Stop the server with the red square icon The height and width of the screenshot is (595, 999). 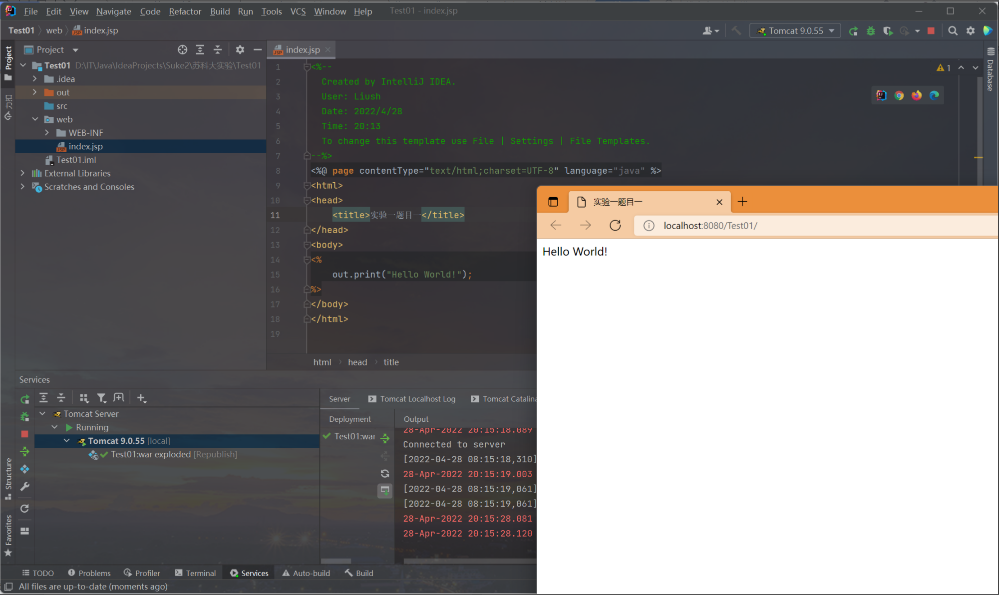coord(931,30)
